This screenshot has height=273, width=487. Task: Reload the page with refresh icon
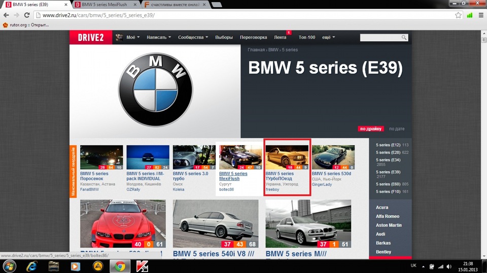27,15
